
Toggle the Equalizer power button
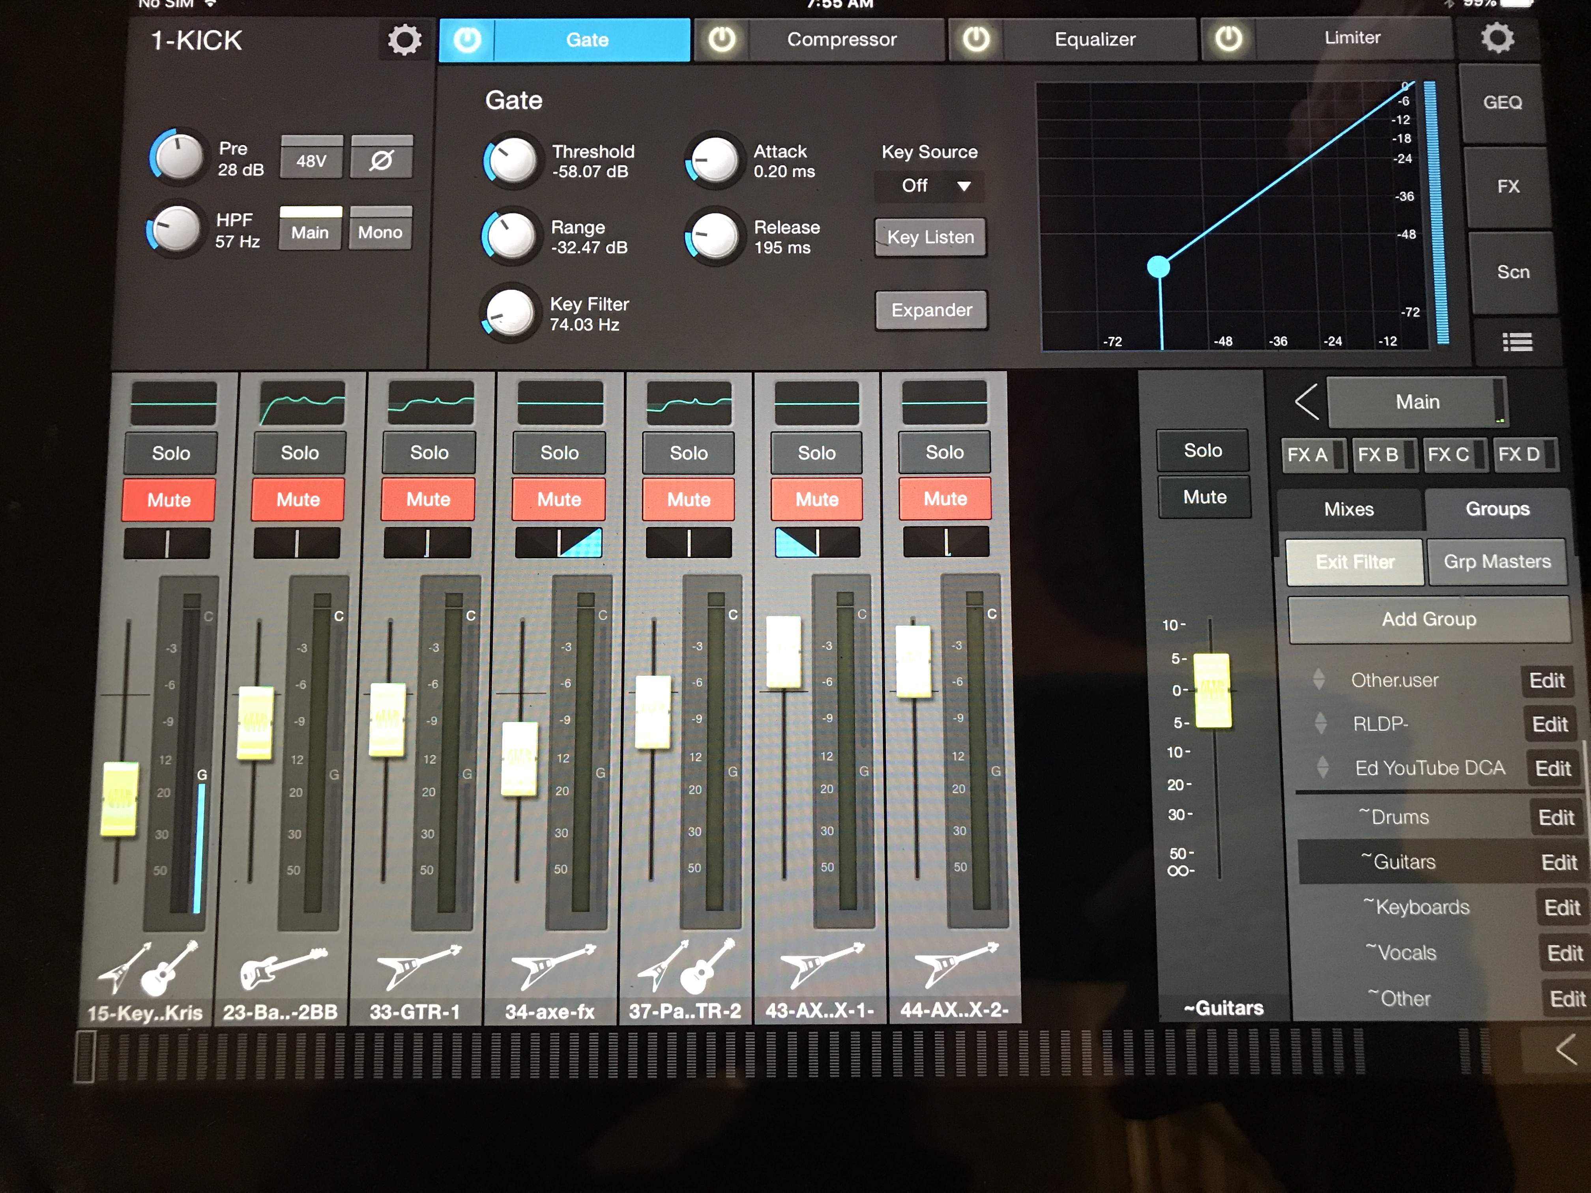tap(976, 39)
